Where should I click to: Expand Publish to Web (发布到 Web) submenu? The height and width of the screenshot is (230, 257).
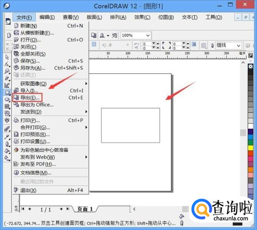tap(51, 157)
